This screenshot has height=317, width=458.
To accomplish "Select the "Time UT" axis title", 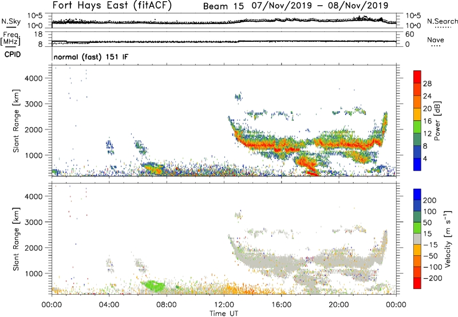I will click(x=224, y=314).
